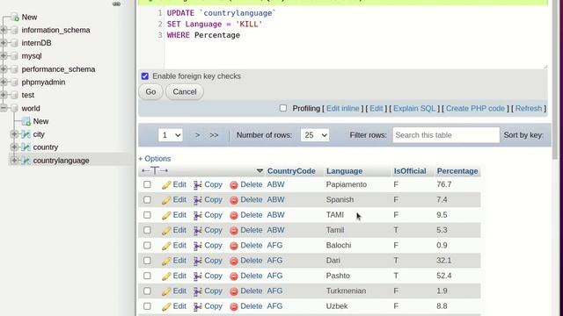Click the Copy icon in the Dari row
The image size is (563, 316).
point(197,261)
